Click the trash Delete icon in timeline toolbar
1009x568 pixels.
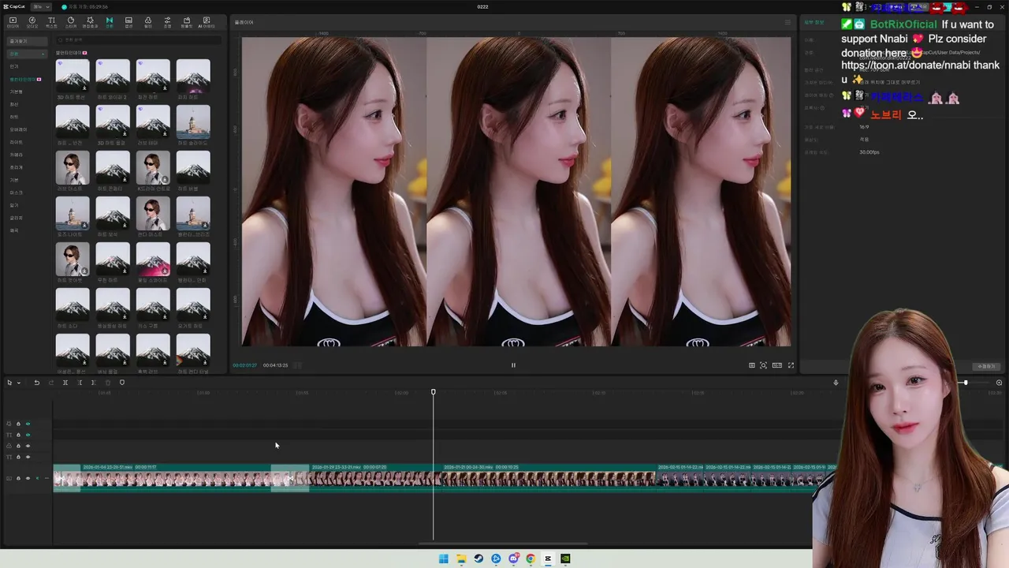[108, 383]
